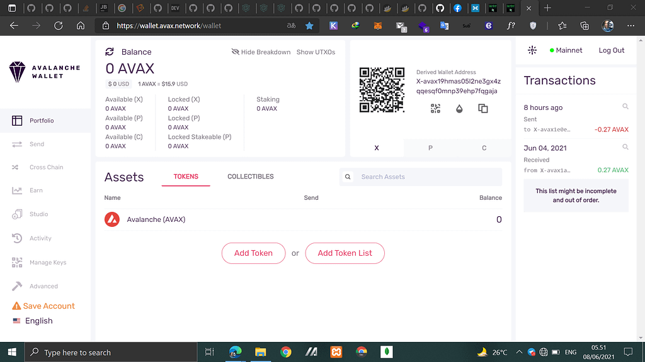Viewport: 645px width, 362px height.
Task: Show hidden system tray icons chevron
Action: click(519, 352)
